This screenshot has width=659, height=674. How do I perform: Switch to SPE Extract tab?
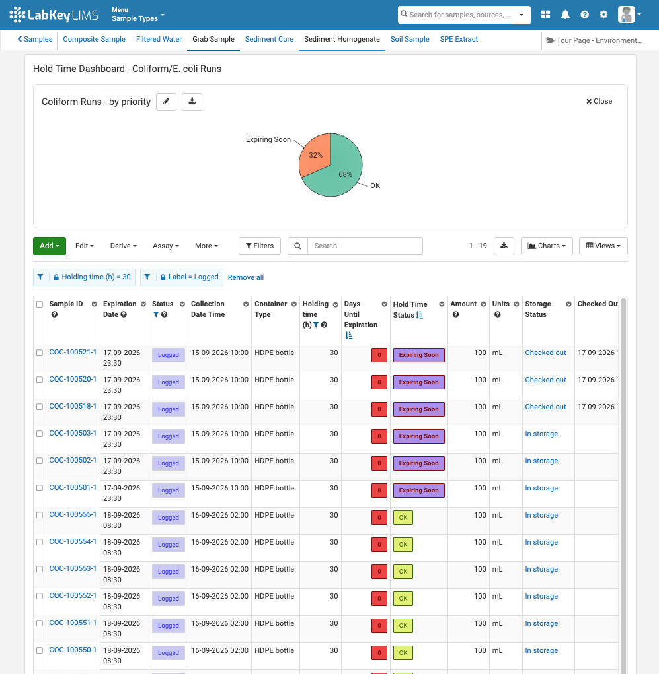pyautogui.click(x=459, y=39)
